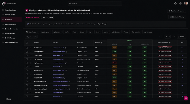This screenshot has height=104, width=190.
Task: Open Growth Opportunities in sidebar
Action: point(11,29)
